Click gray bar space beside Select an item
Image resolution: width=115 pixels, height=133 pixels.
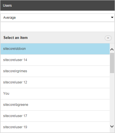[x=66, y=38]
